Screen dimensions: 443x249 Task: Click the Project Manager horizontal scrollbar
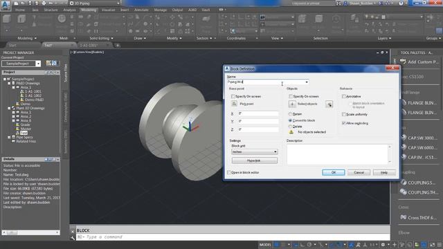30,232
